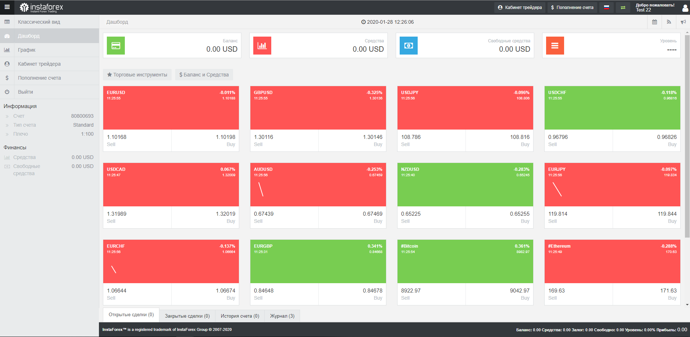This screenshot has height=337, width=690.
Task: Click the Торговые инструменты button
Action: [x=137, y=75]
